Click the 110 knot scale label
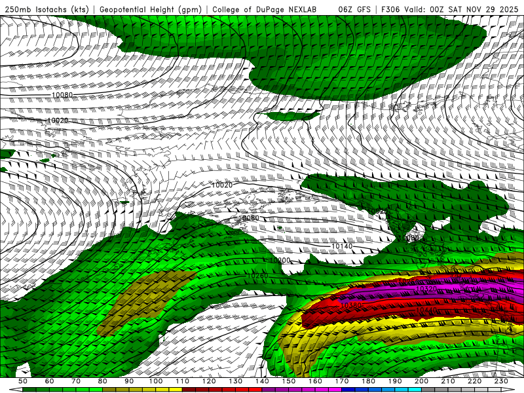This screenshot has width=524, height=393. (x=182, y=381)
